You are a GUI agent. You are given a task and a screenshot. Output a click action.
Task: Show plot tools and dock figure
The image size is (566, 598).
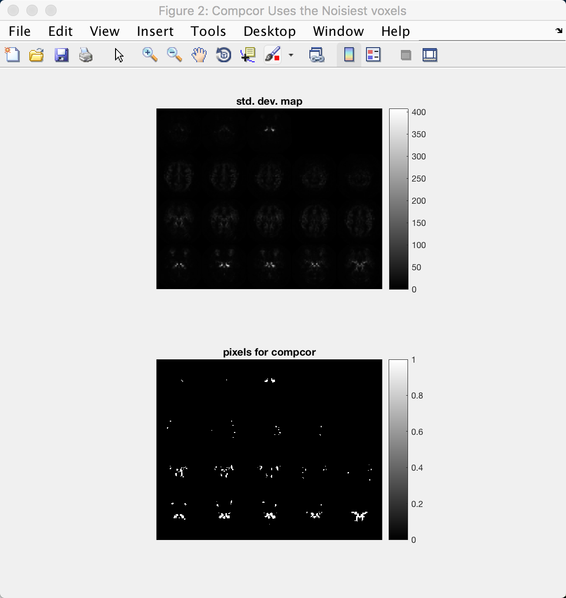tap(430, 55)
